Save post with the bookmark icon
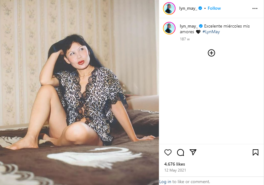This screenshot has width=264, height=185. point(256,152)
